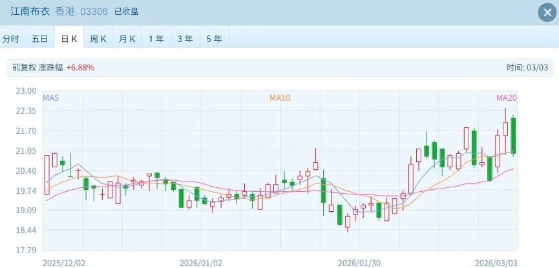Click the 19.74 price axis label
This screenshot has width=559, height=268.
click(26, 191)
